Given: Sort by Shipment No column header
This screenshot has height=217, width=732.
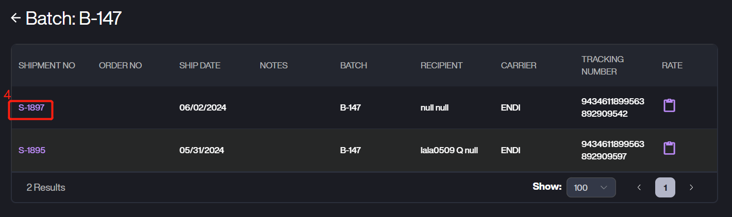Looking at the screenshot, I should 47,65.
